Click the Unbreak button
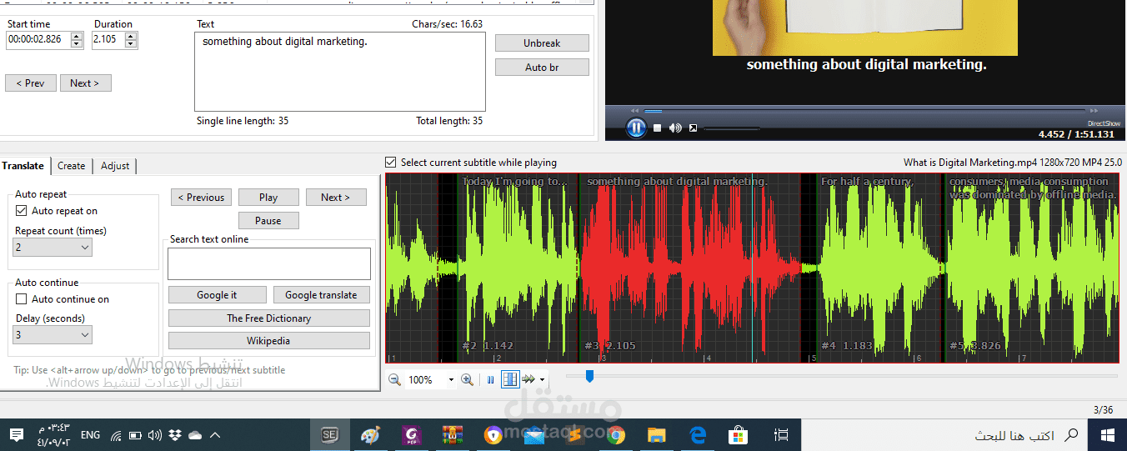The height and width of the screenshot is (451, 1127). point(542,43)
